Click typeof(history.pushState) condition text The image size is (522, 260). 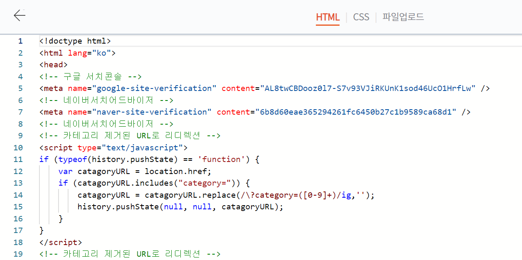coord(118,159)
